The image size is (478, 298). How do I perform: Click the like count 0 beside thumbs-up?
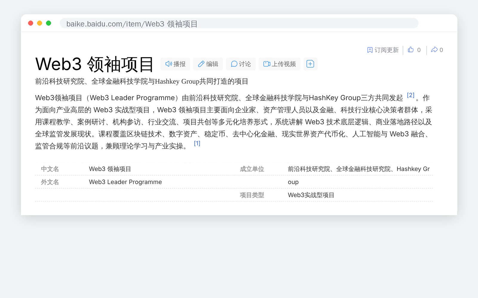coord(419,50)
